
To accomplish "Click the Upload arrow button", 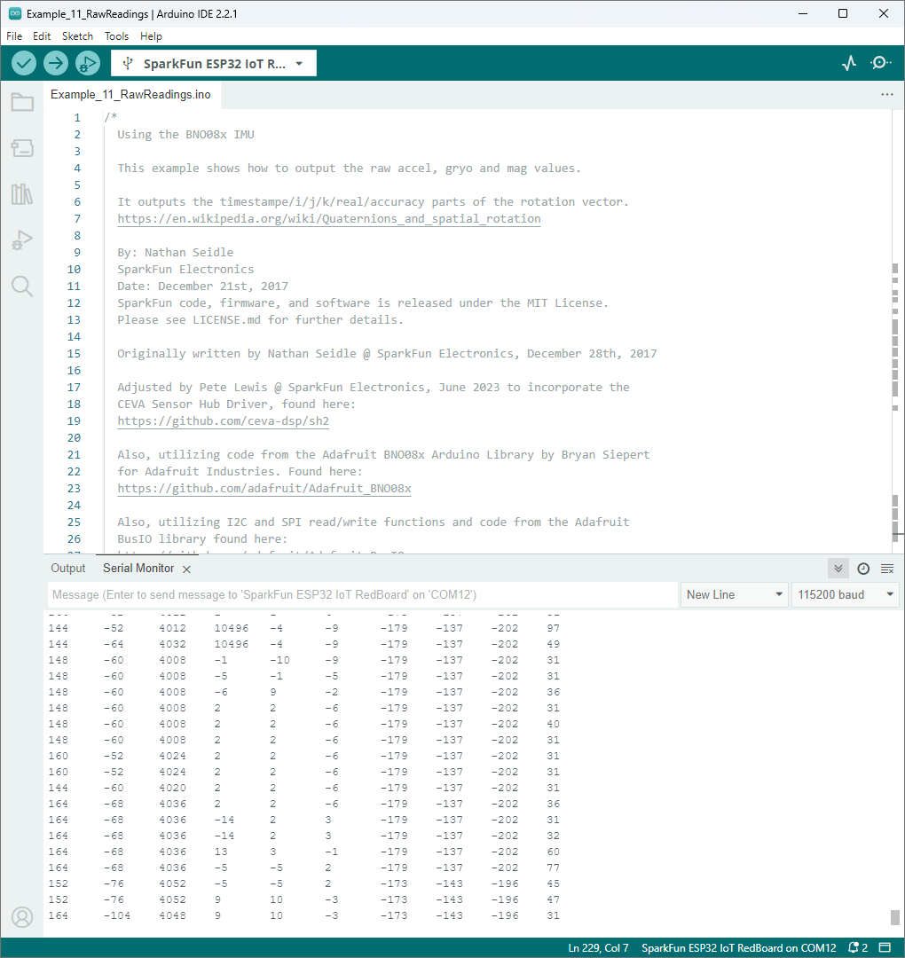I will pyautogui.click(x=56, y=63).
